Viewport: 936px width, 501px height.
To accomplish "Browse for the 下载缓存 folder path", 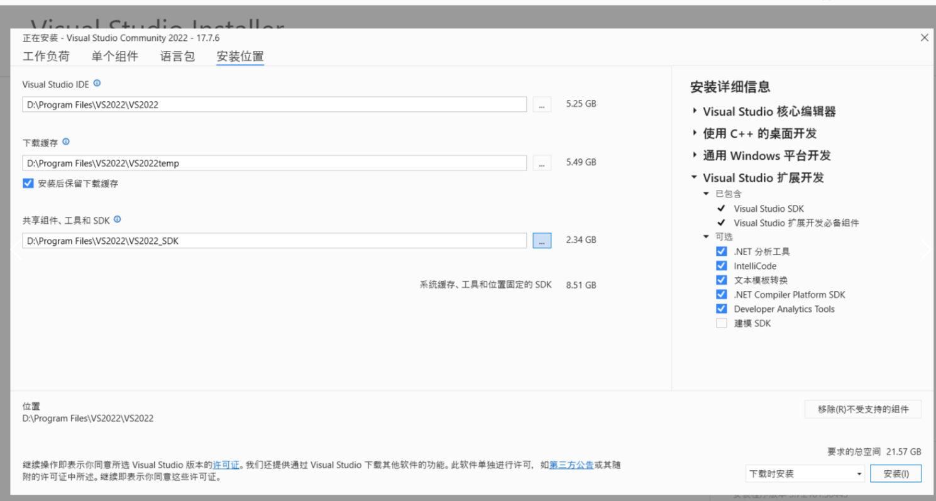I will point(542,163).
